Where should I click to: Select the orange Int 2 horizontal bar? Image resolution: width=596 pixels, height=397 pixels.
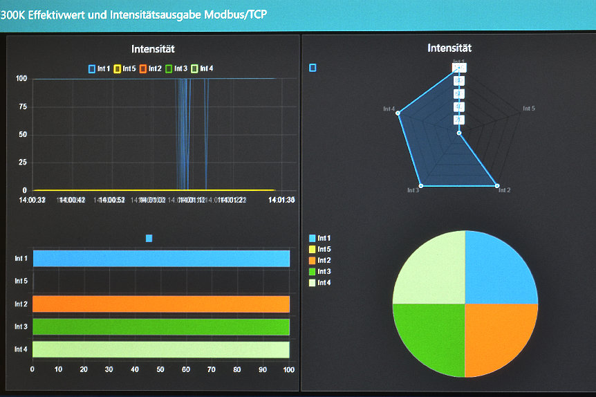[x=160, y=304]
